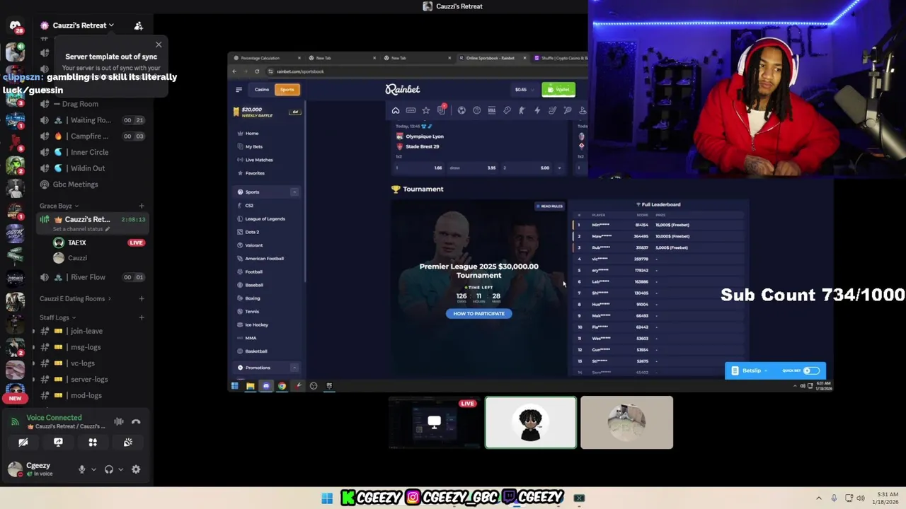Add a channel to the Cauzzi E Dating Rooms category
This screenshot has height=509, width=906.
[142, 299]
